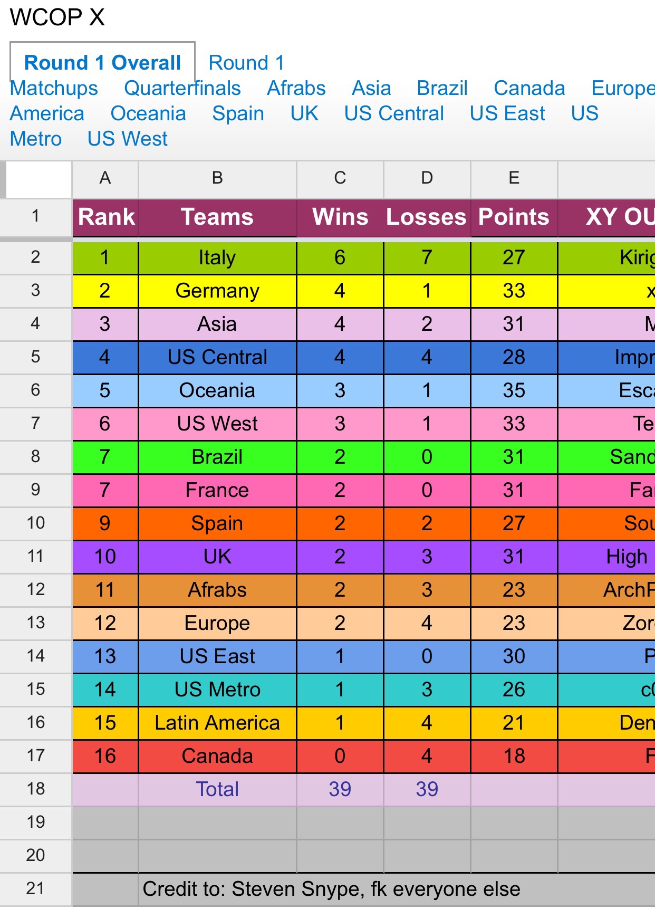655x909 pixels.
Task: Select column B header
Action: tap(217, 178)
